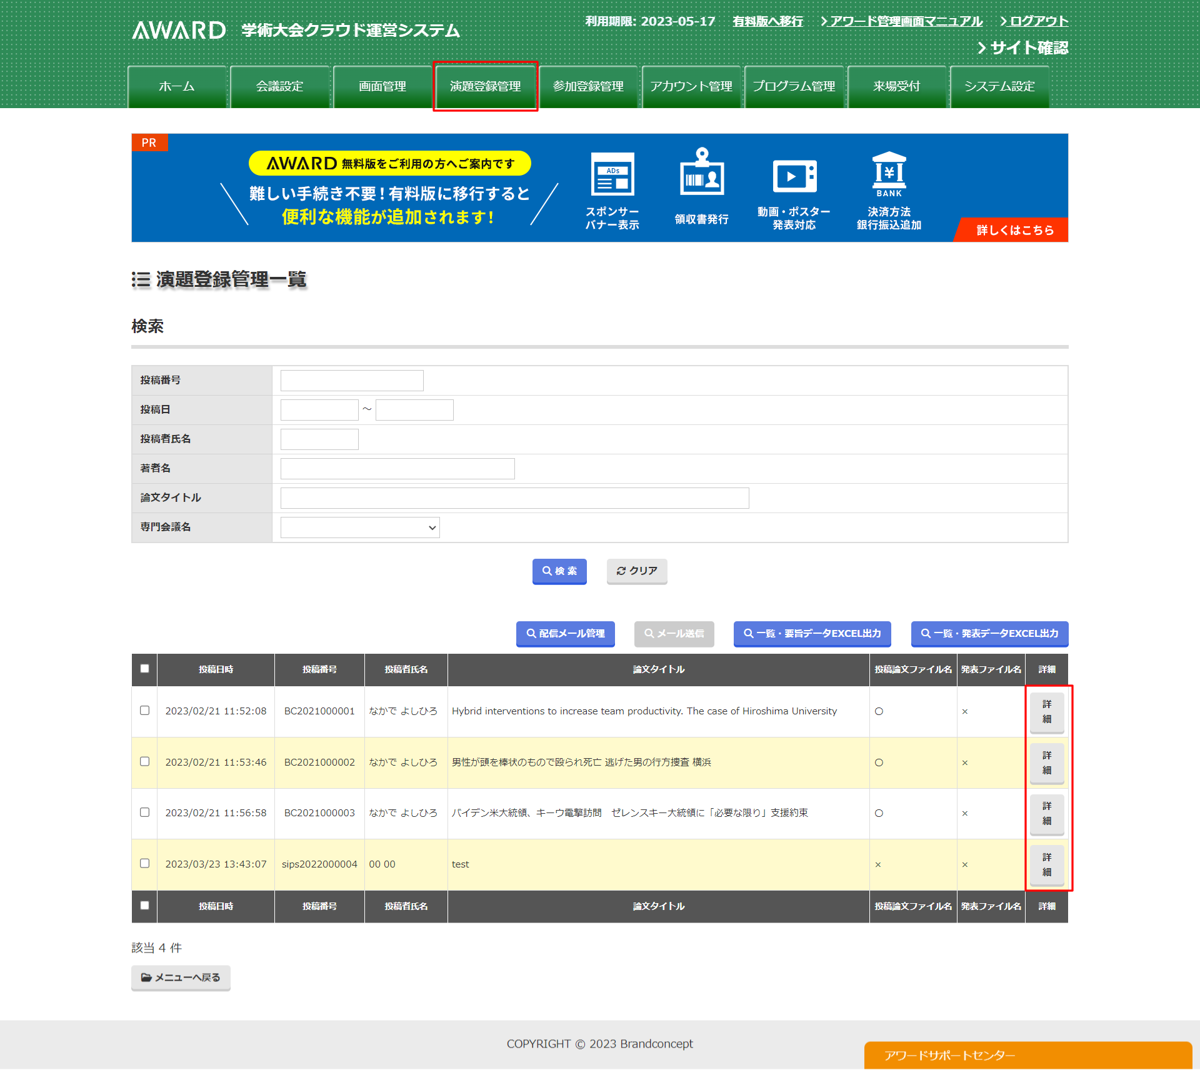The width and height of the screenshot is (1200, 1070).
Task: Click the ログアウト link
Action: click(x=1038, y=21)
